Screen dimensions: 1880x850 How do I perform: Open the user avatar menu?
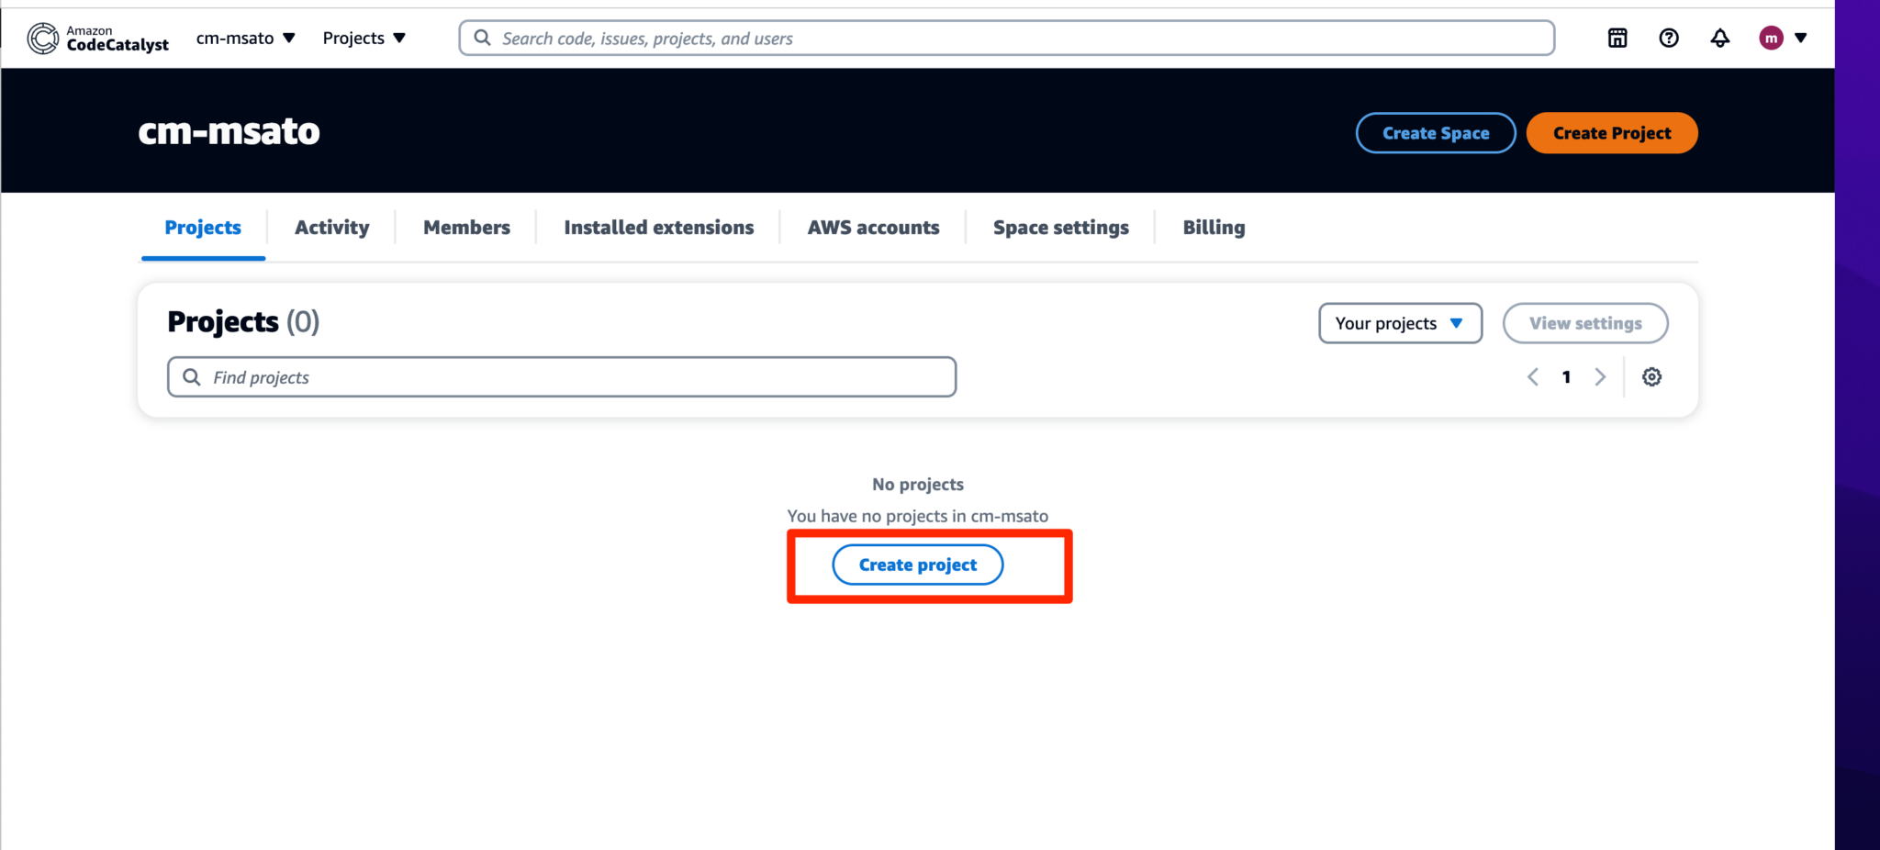pyautogui.click(x=1773, y=38)
